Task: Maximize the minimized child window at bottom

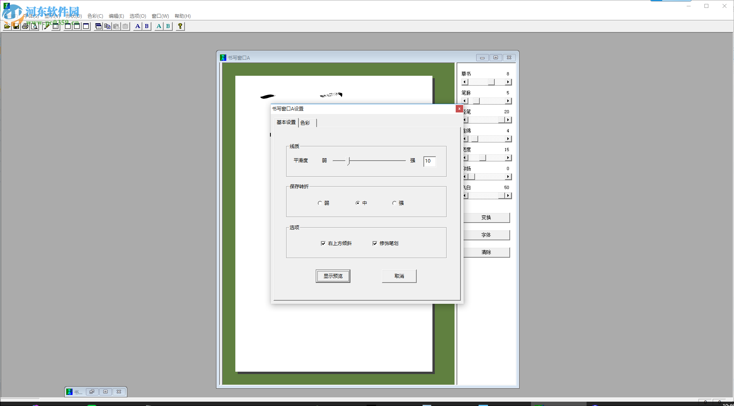Action: point(105,392)
